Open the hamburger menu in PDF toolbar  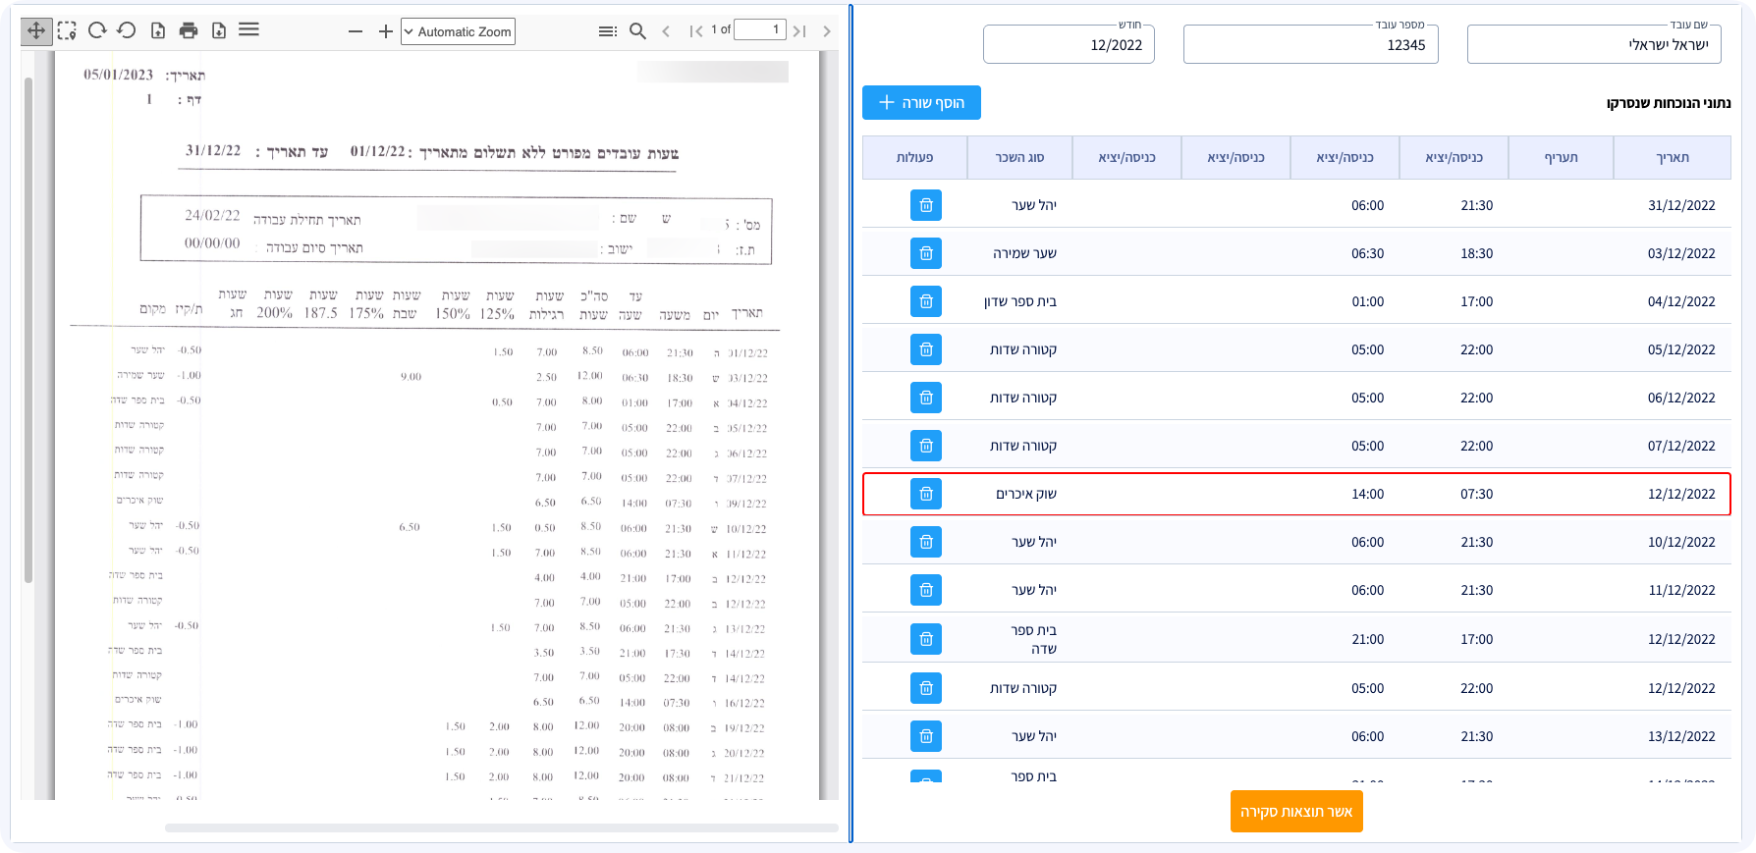[249, 30]
